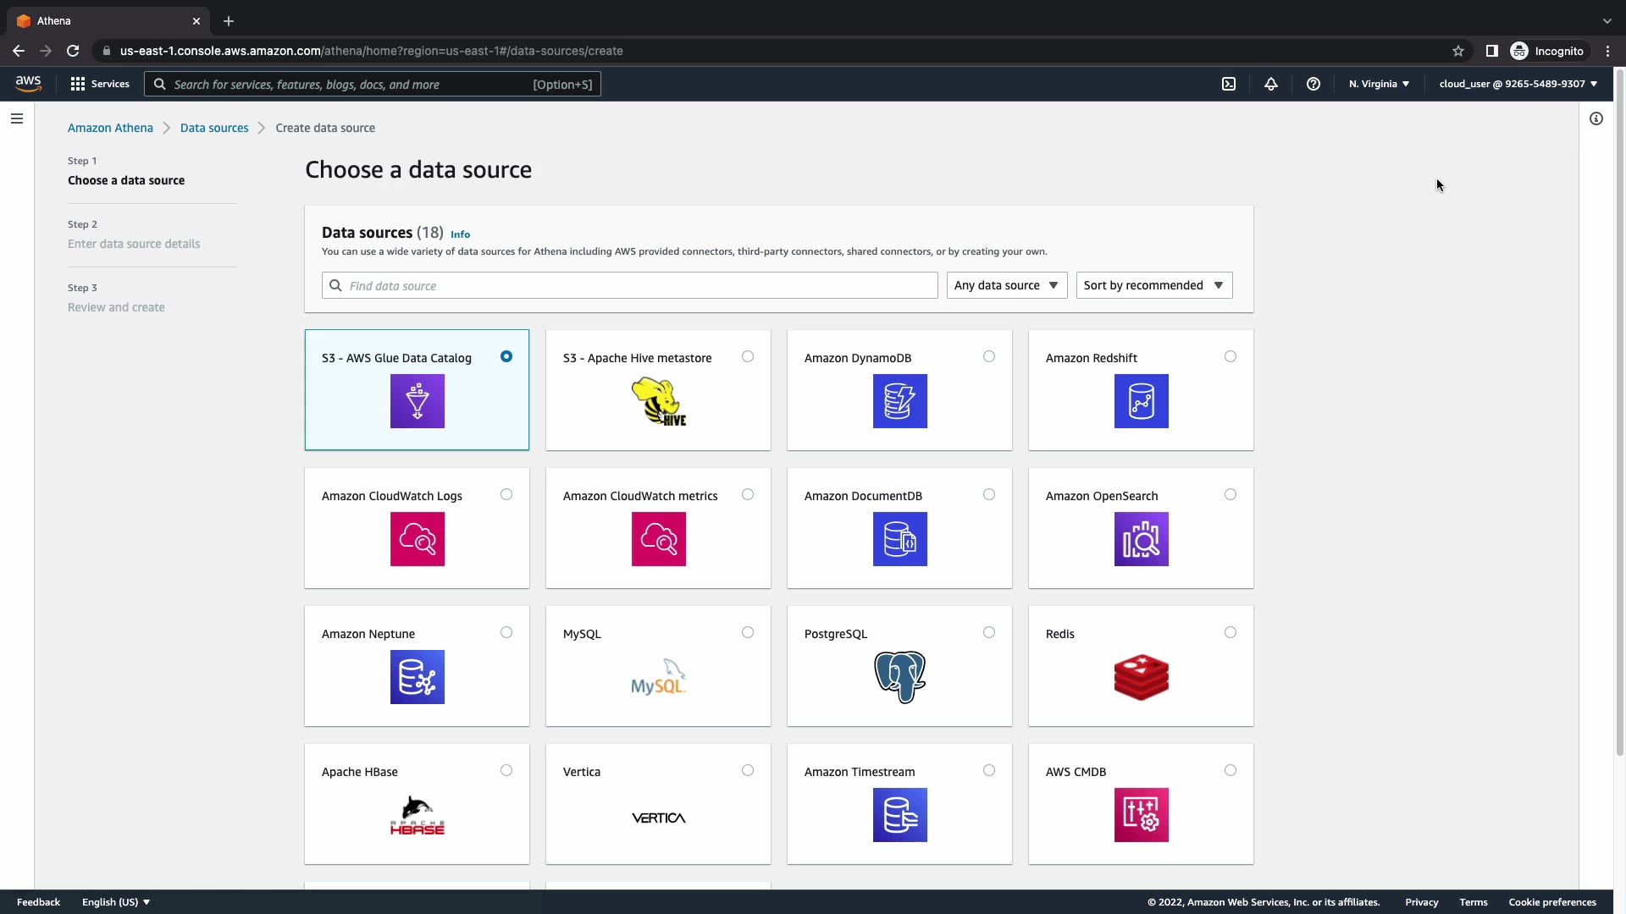This screenshot has width=1626, height=914.
Task: Click the Apache Hive bee logo
Action: pyautogui.click(x=659, y=401)
